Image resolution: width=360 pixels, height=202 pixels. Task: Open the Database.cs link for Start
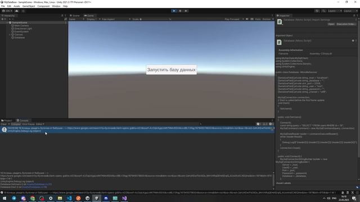pyautogui.click(x=34, y=187)
